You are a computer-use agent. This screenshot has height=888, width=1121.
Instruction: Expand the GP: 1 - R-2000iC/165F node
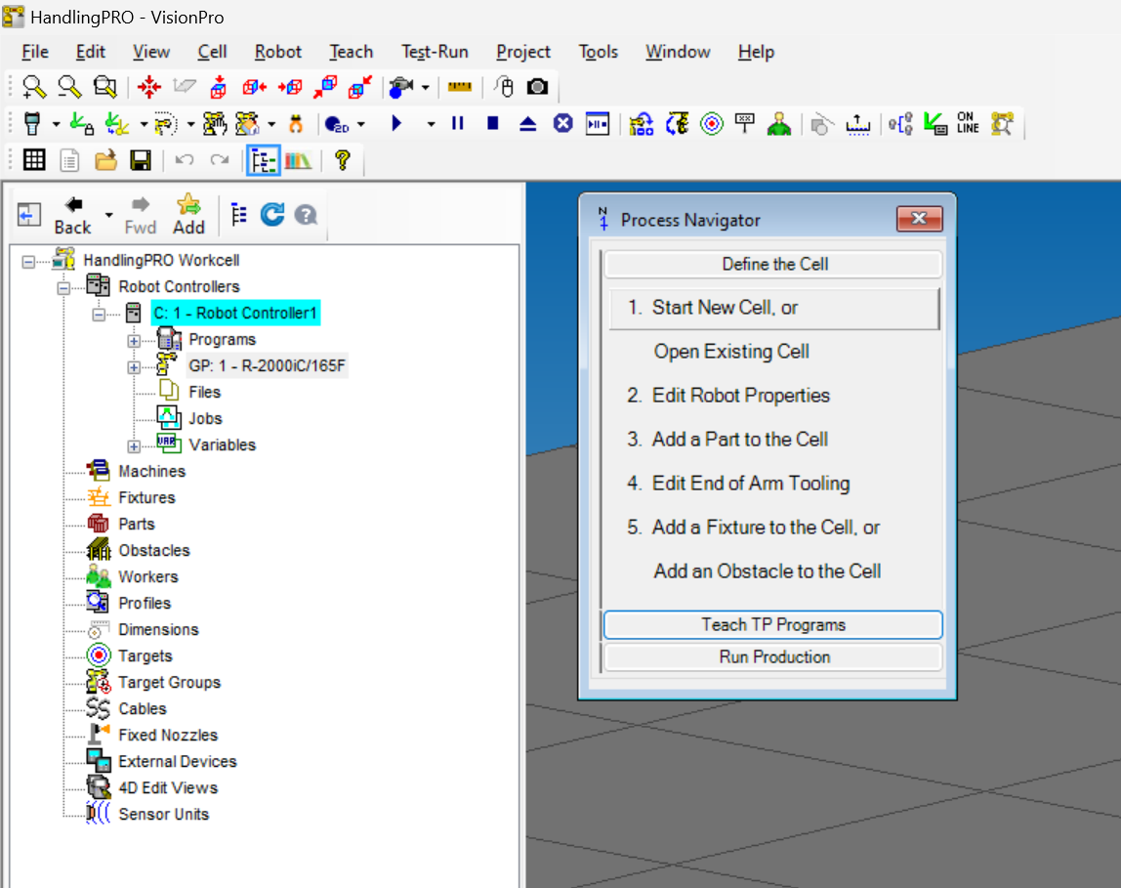tap(134, 367)
